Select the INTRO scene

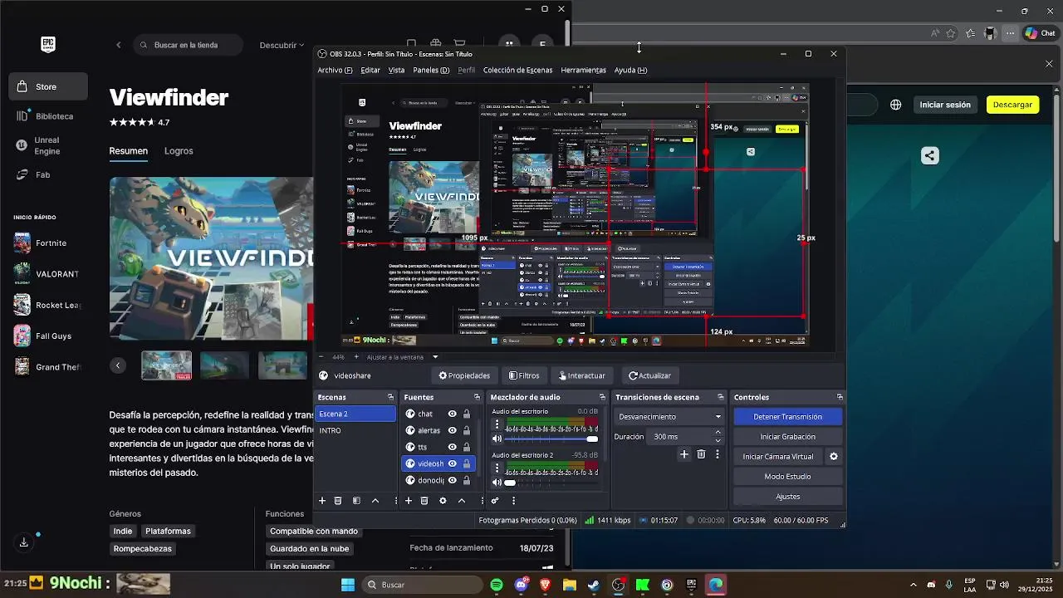pos(355,430)
